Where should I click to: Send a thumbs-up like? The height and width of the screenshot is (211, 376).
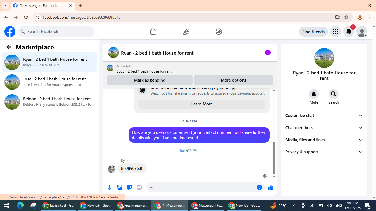point(271,187)
